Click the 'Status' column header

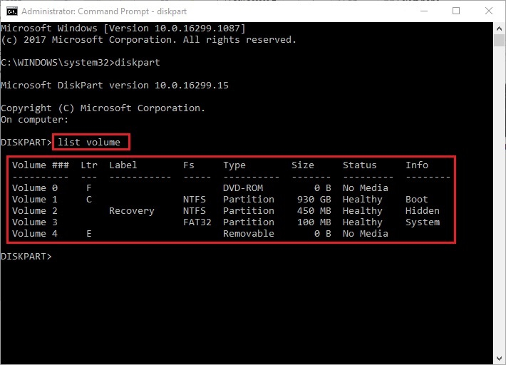pyautogui.click(x=360, y=165)
